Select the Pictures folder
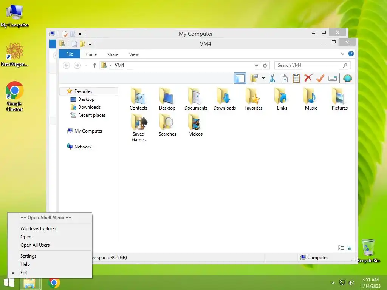 coord(340,99)
